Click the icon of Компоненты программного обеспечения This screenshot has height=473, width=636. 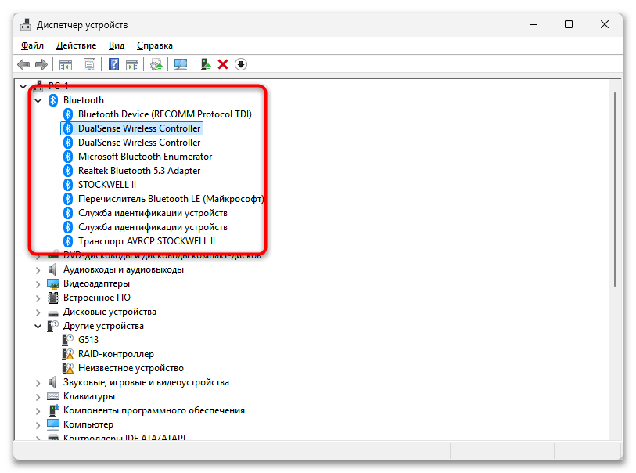(x=53, y=410)
